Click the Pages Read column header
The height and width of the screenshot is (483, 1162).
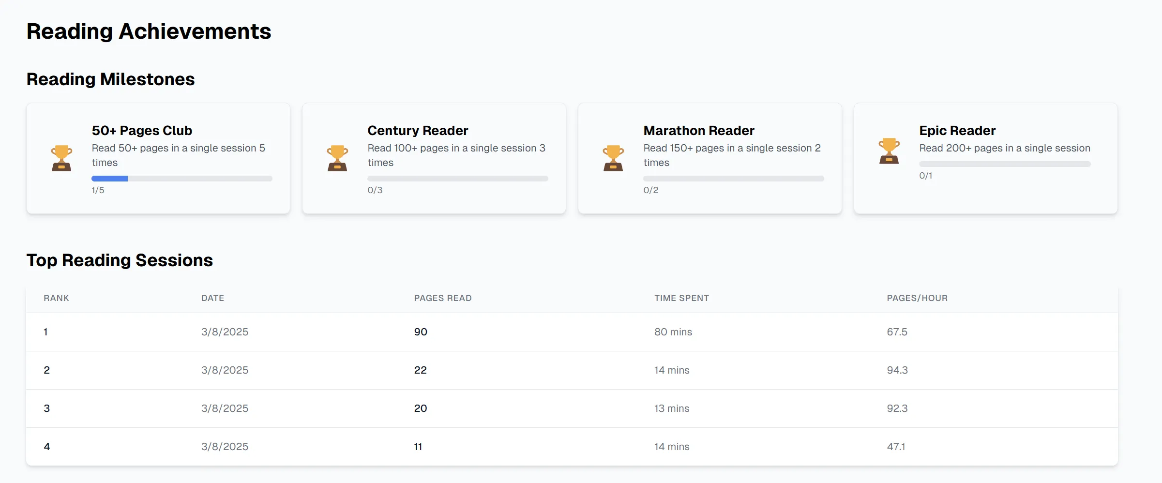pos(442,298)
